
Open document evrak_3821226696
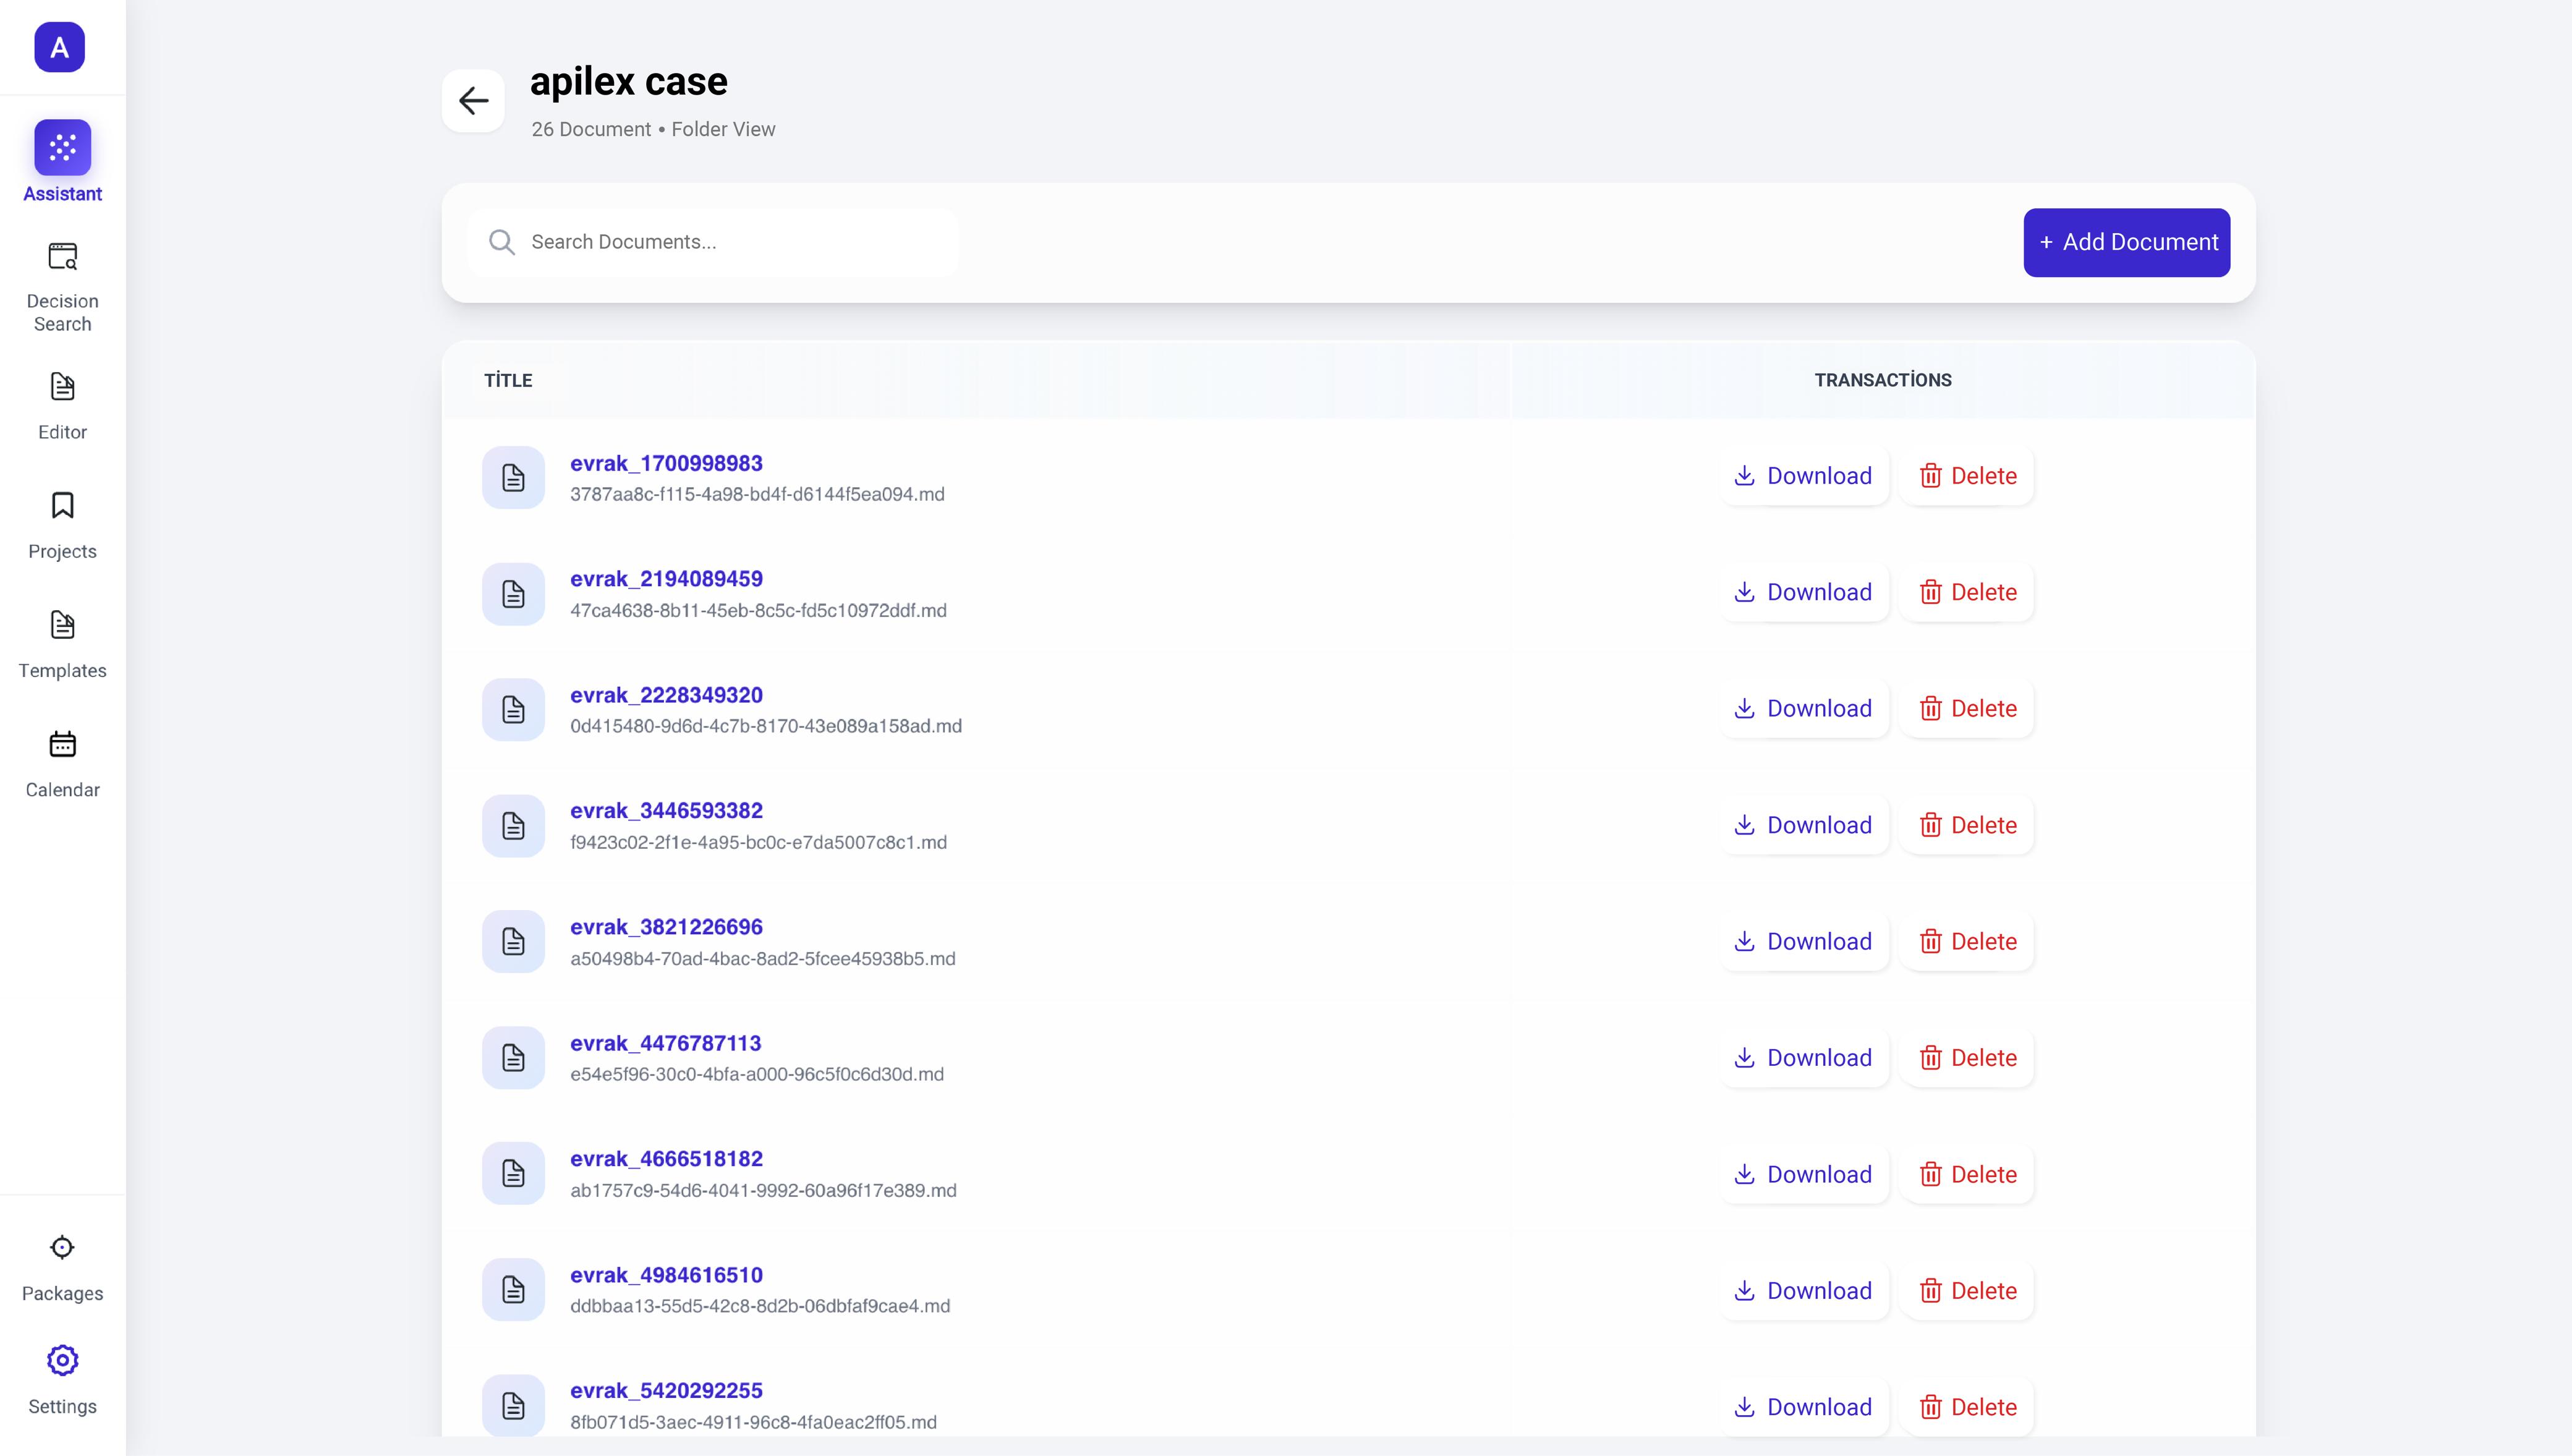point(666,927)
